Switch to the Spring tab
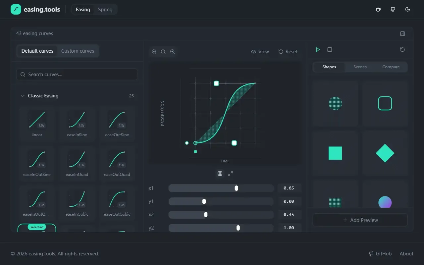The image size is (424, 265). click(x=105, y=10)
